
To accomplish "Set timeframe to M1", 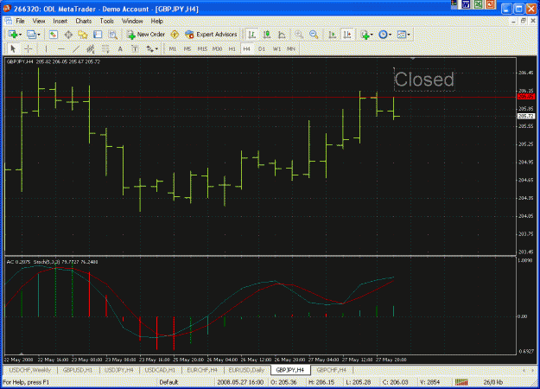I will (x=173, y=49).
